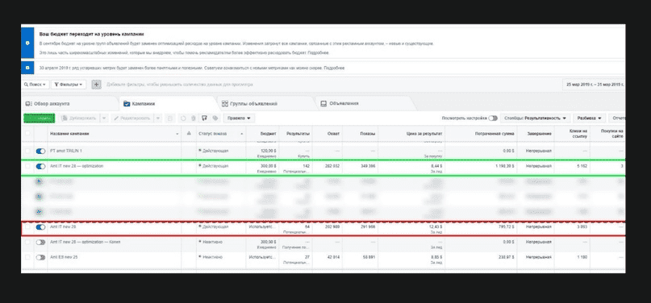Open the Столбцы: Результативность dropdown

(535, 118)
